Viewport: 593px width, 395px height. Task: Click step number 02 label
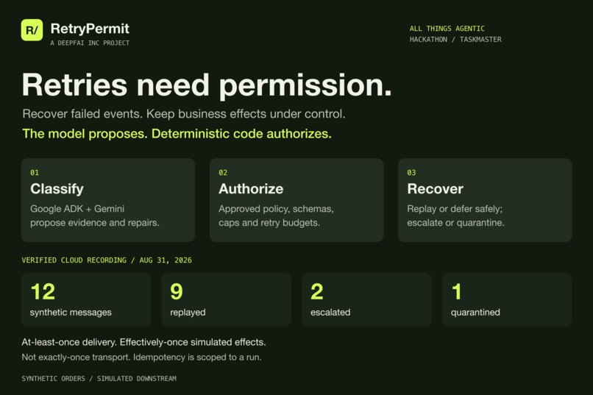click(x=223, y=173)
